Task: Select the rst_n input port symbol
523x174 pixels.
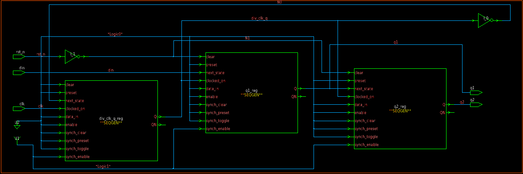Action: pyautogui.click(x=19, y=57)
